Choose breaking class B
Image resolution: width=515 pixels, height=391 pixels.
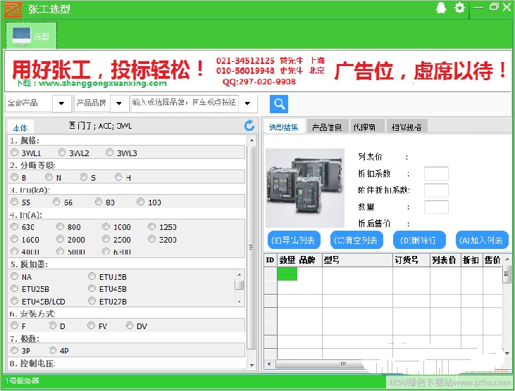point(15,177)
